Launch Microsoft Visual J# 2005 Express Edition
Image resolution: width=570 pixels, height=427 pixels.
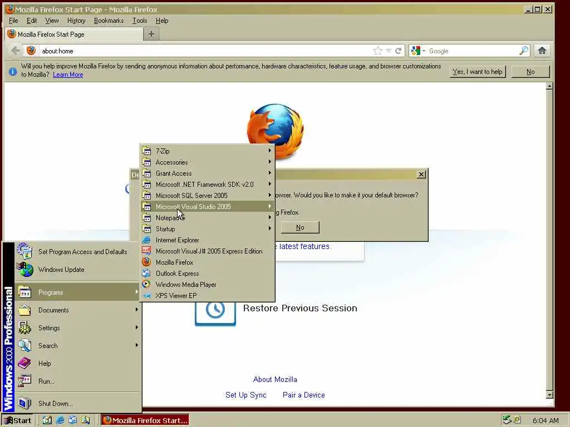point(207,251)
